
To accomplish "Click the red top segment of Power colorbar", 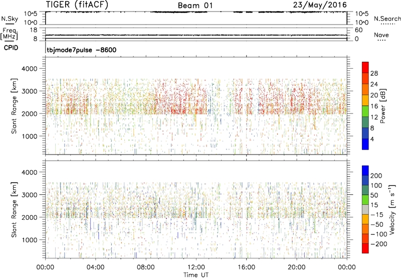I will pos(365,68).
